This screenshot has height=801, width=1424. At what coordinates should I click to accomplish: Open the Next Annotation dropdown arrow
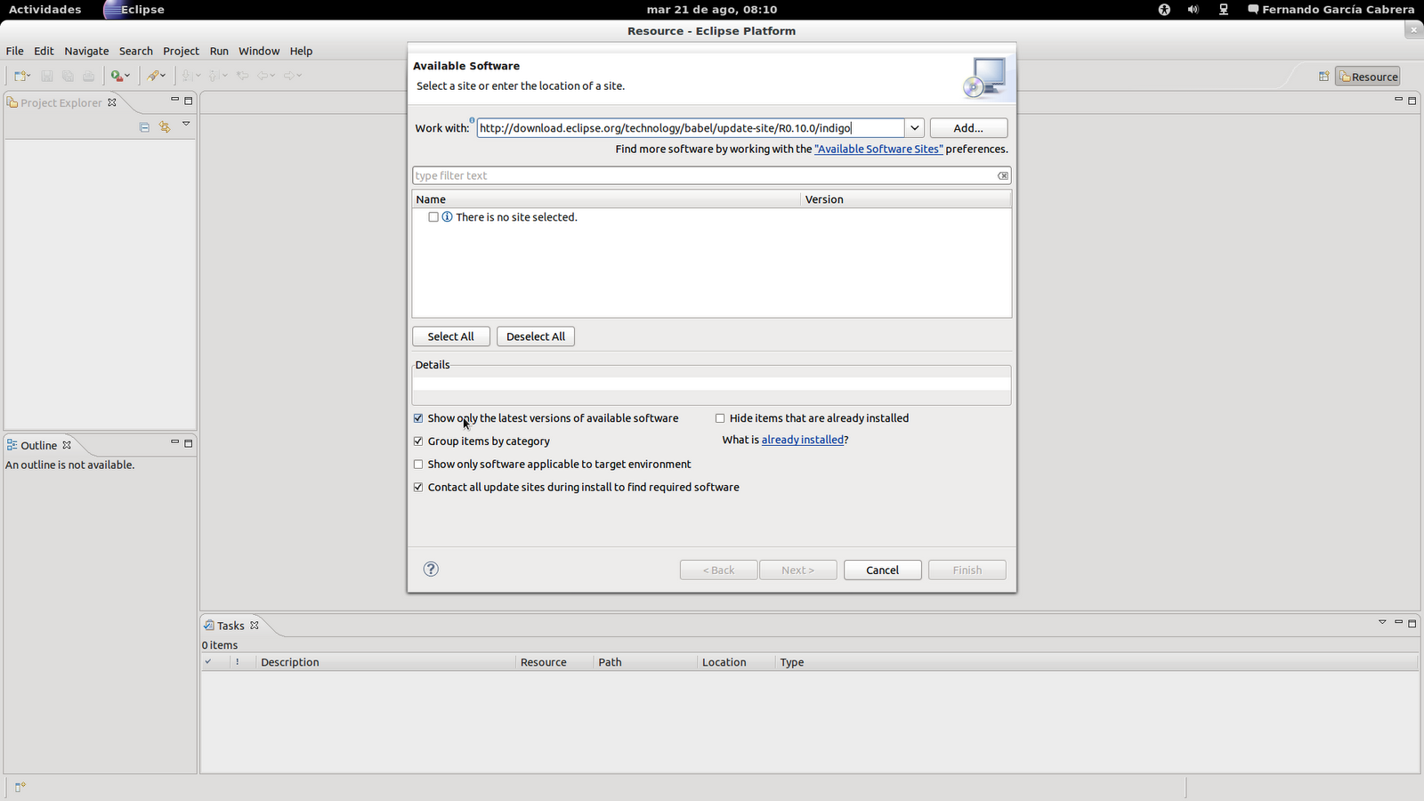coord(198,76)
